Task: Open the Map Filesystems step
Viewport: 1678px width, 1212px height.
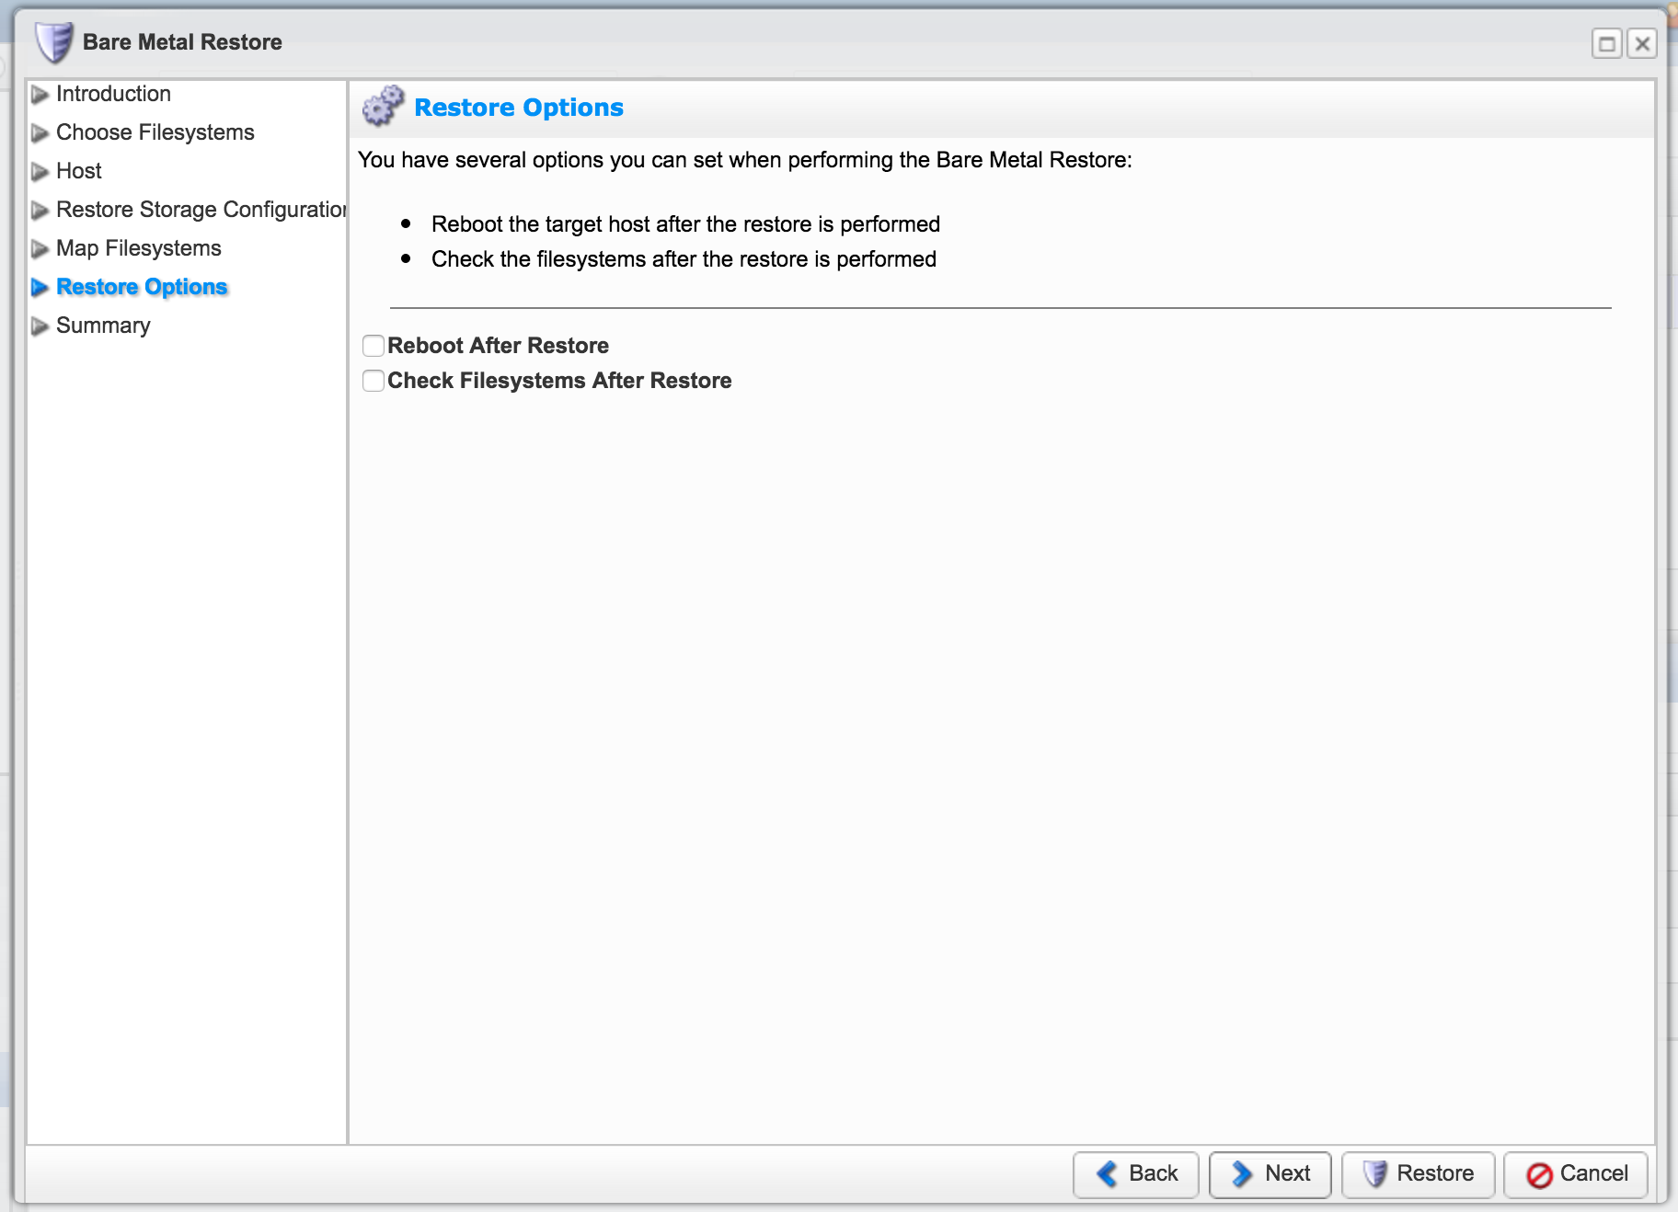Action: click(138, 248)
